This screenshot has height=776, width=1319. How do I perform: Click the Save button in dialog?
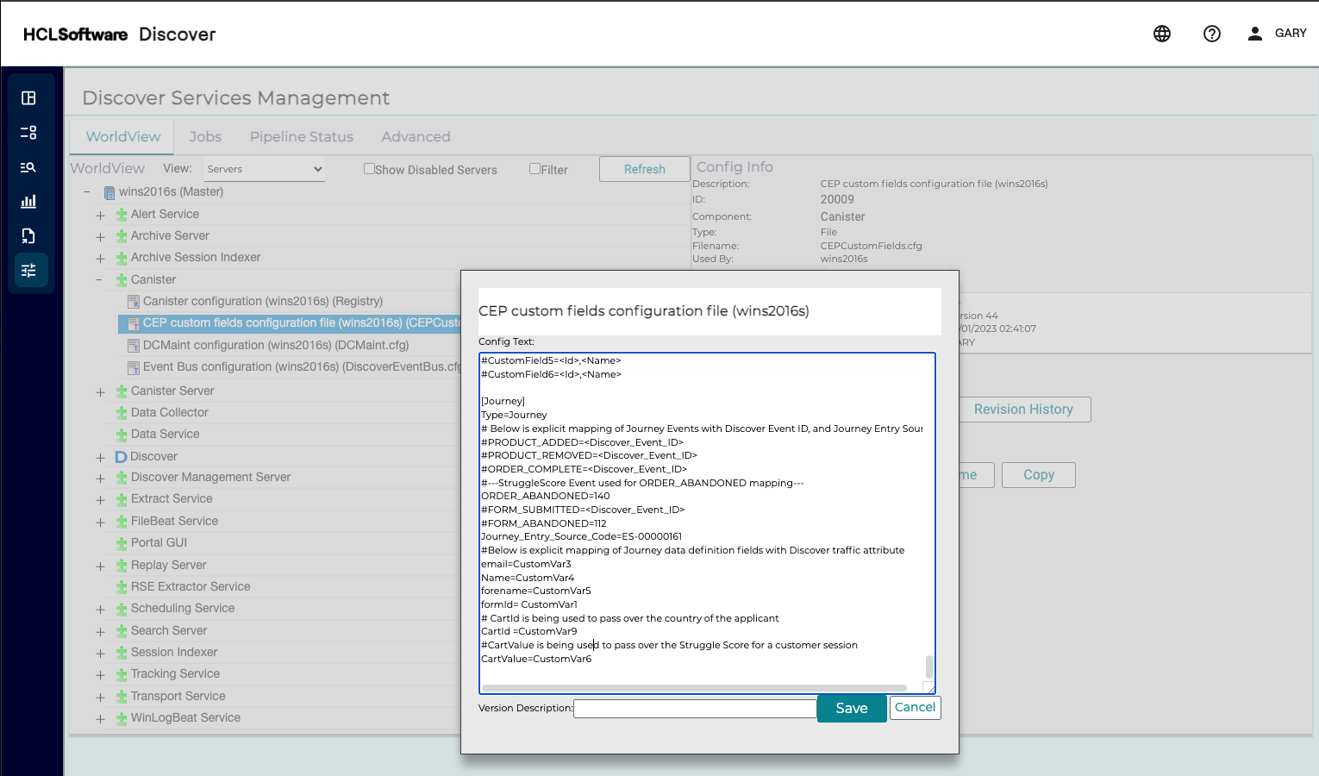coord(851,708)
